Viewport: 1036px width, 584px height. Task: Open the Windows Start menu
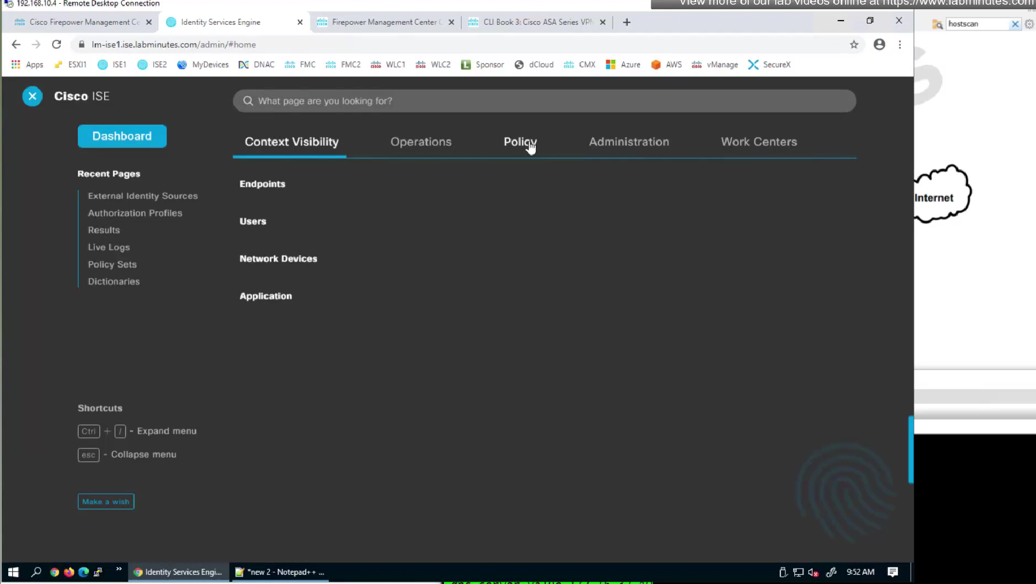point(13,572)
